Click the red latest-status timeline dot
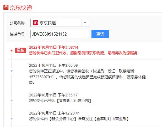The height and width of the screenshot is (127, 162). click(x=12, y=51)
